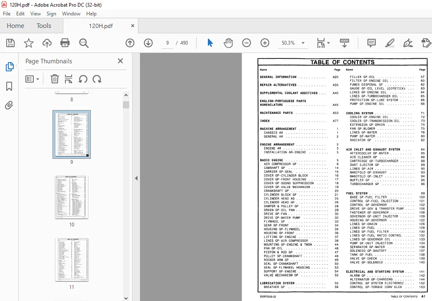Image resolution: width=432 pixels, height=301 pixels.
Task: Select the arrow selection tool
Action: pos(210,43)
